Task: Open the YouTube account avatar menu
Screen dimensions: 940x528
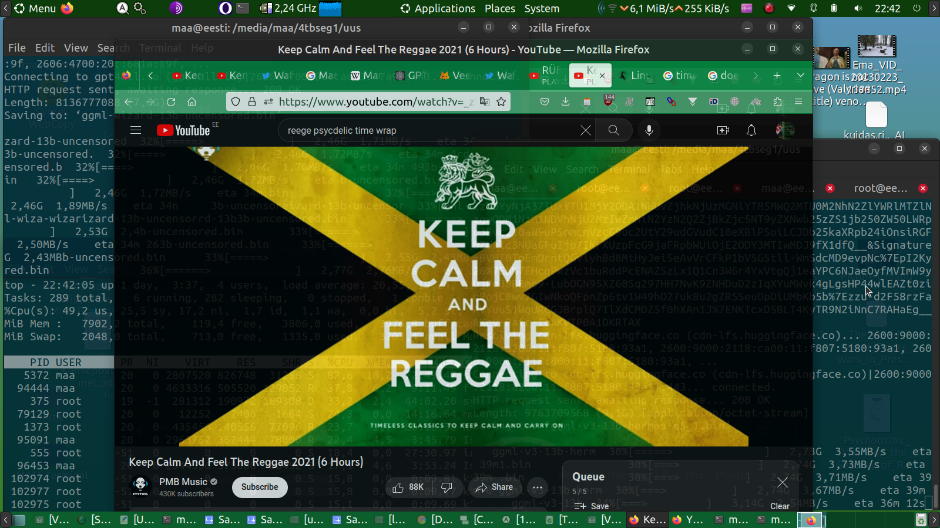Action: point(785,130)
